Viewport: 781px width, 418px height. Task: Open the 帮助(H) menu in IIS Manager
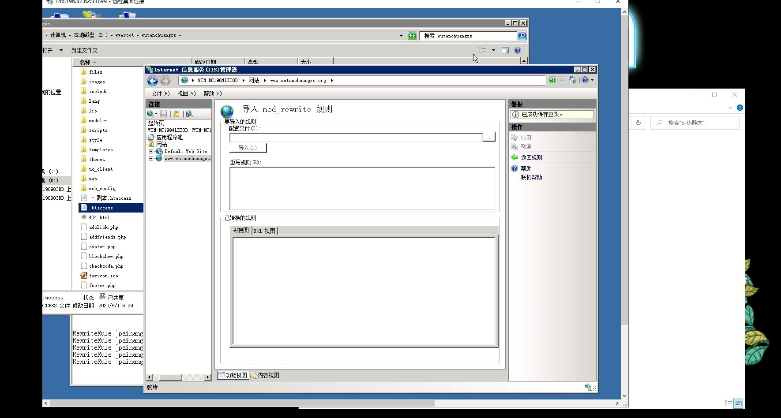coord(213,93)
